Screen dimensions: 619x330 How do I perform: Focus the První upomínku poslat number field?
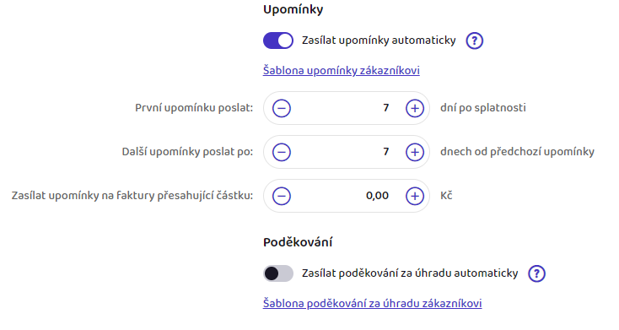tap(347, 108)
